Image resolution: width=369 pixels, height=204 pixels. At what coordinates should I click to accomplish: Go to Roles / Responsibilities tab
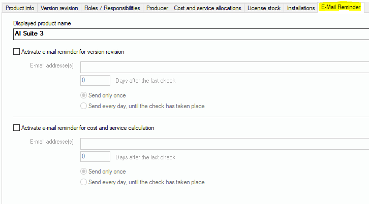pyautogui.click(x=112, y=8)
